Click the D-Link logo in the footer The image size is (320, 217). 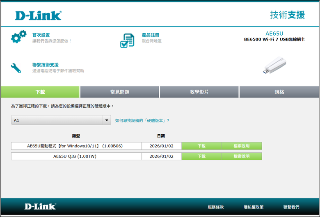click(40, 207)
